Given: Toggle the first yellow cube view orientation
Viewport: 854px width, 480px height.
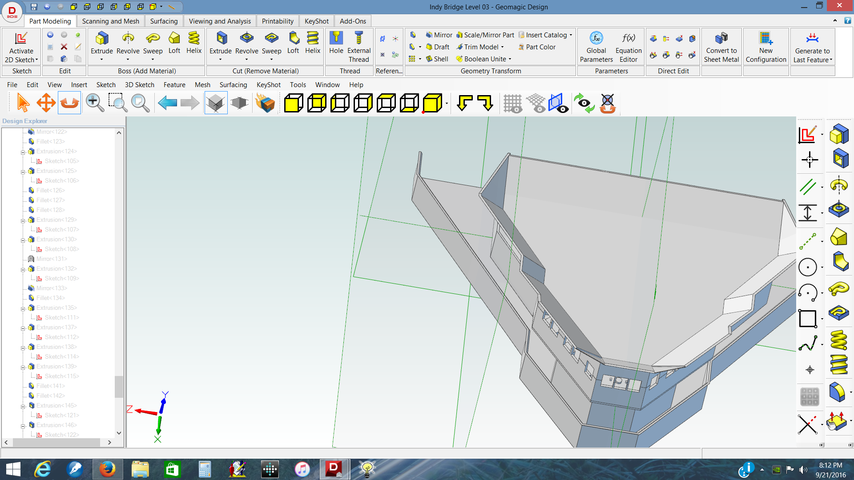Looking at the screenshot, I should point(294,103).
